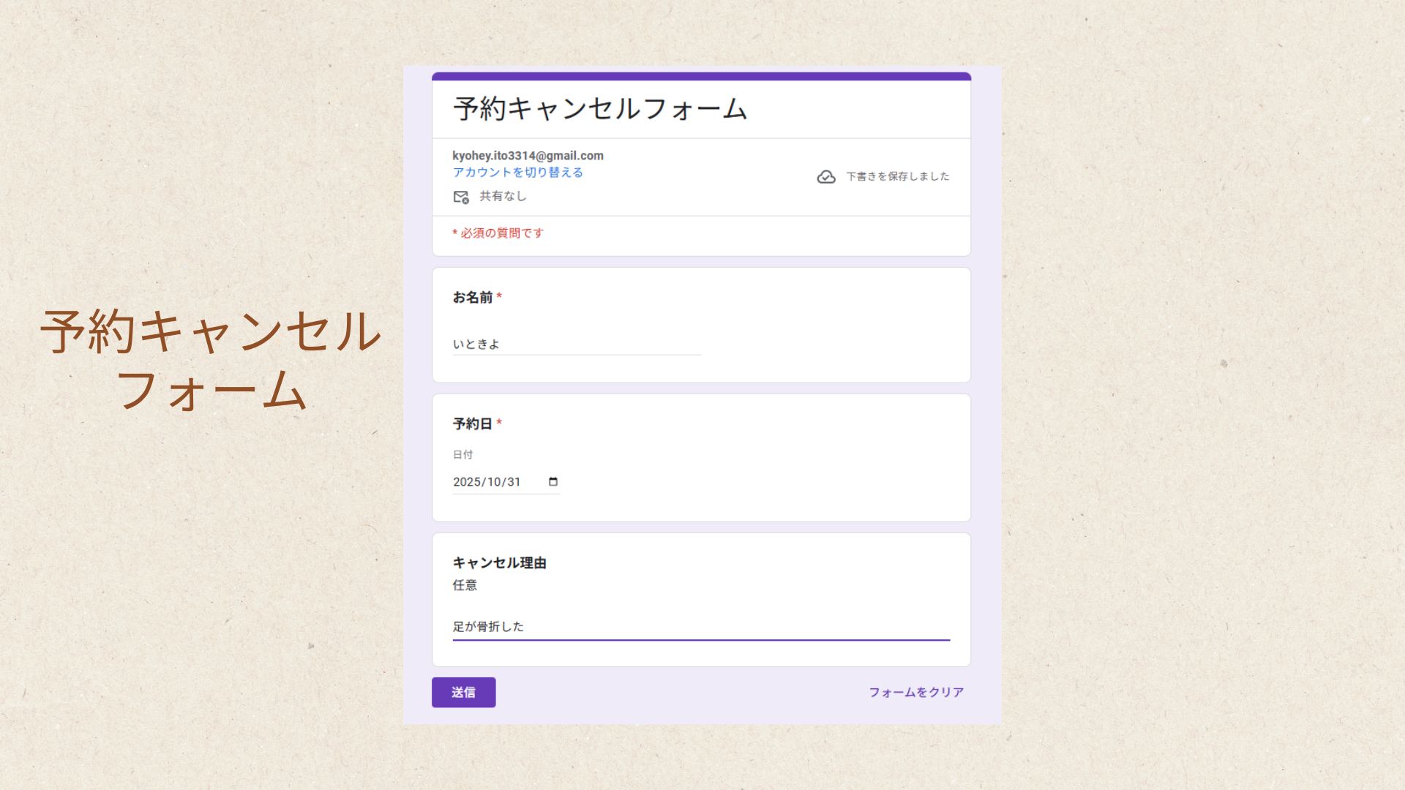Image resolution: width=1405 pixels, height=790 pixels.
Task: Focus the お名前 text input field
Action: 576,344
